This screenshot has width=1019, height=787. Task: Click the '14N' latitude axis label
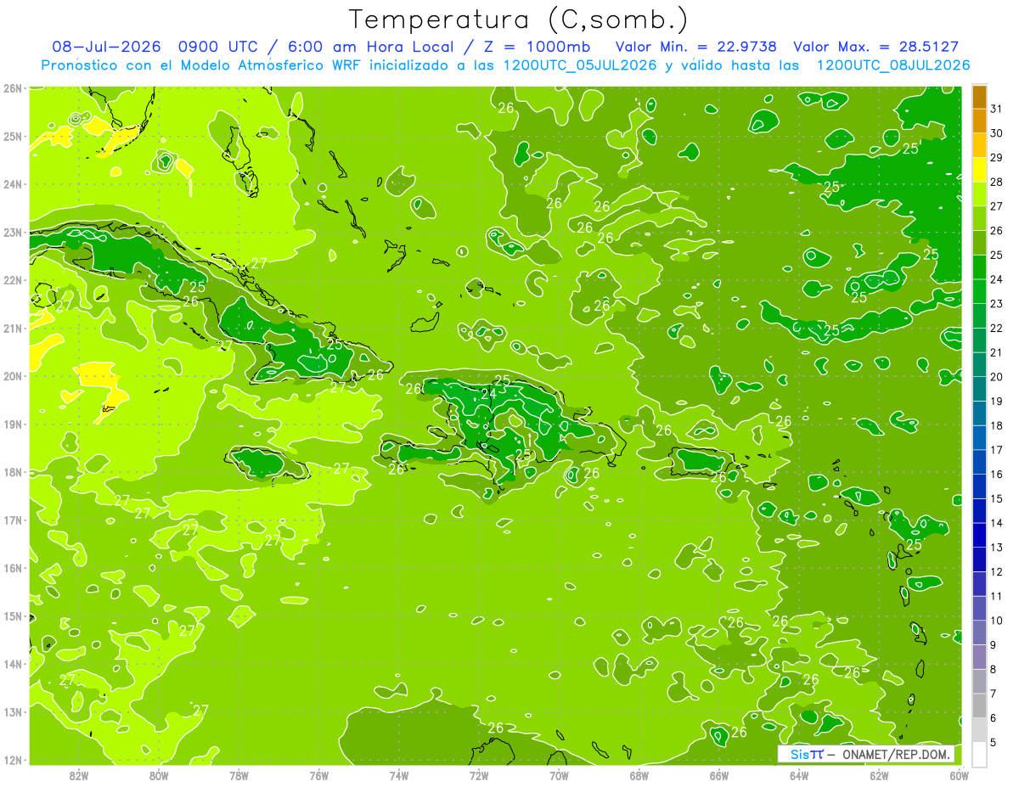click(14, 664)
